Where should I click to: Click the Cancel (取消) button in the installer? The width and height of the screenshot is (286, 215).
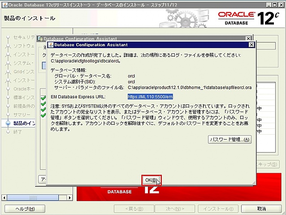(x=261, y=209)
